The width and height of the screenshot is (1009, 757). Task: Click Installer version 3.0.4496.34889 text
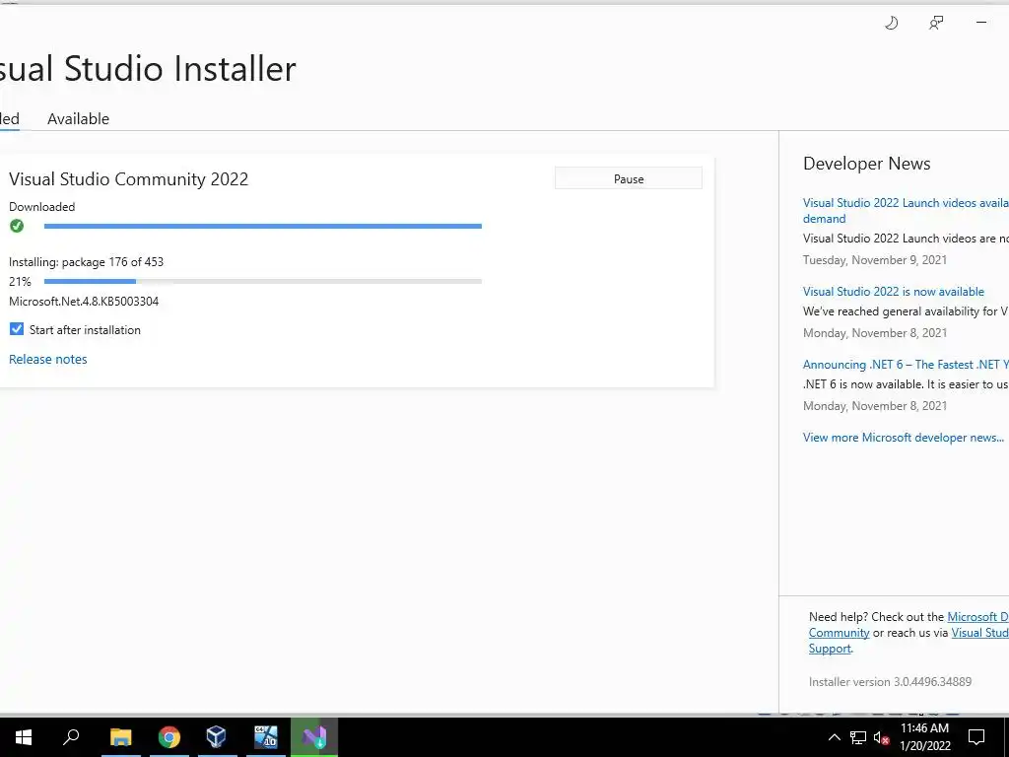pos(890,682)
